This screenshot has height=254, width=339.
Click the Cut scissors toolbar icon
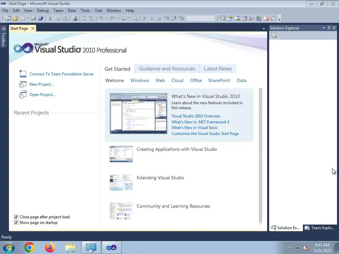pos(50,19)
